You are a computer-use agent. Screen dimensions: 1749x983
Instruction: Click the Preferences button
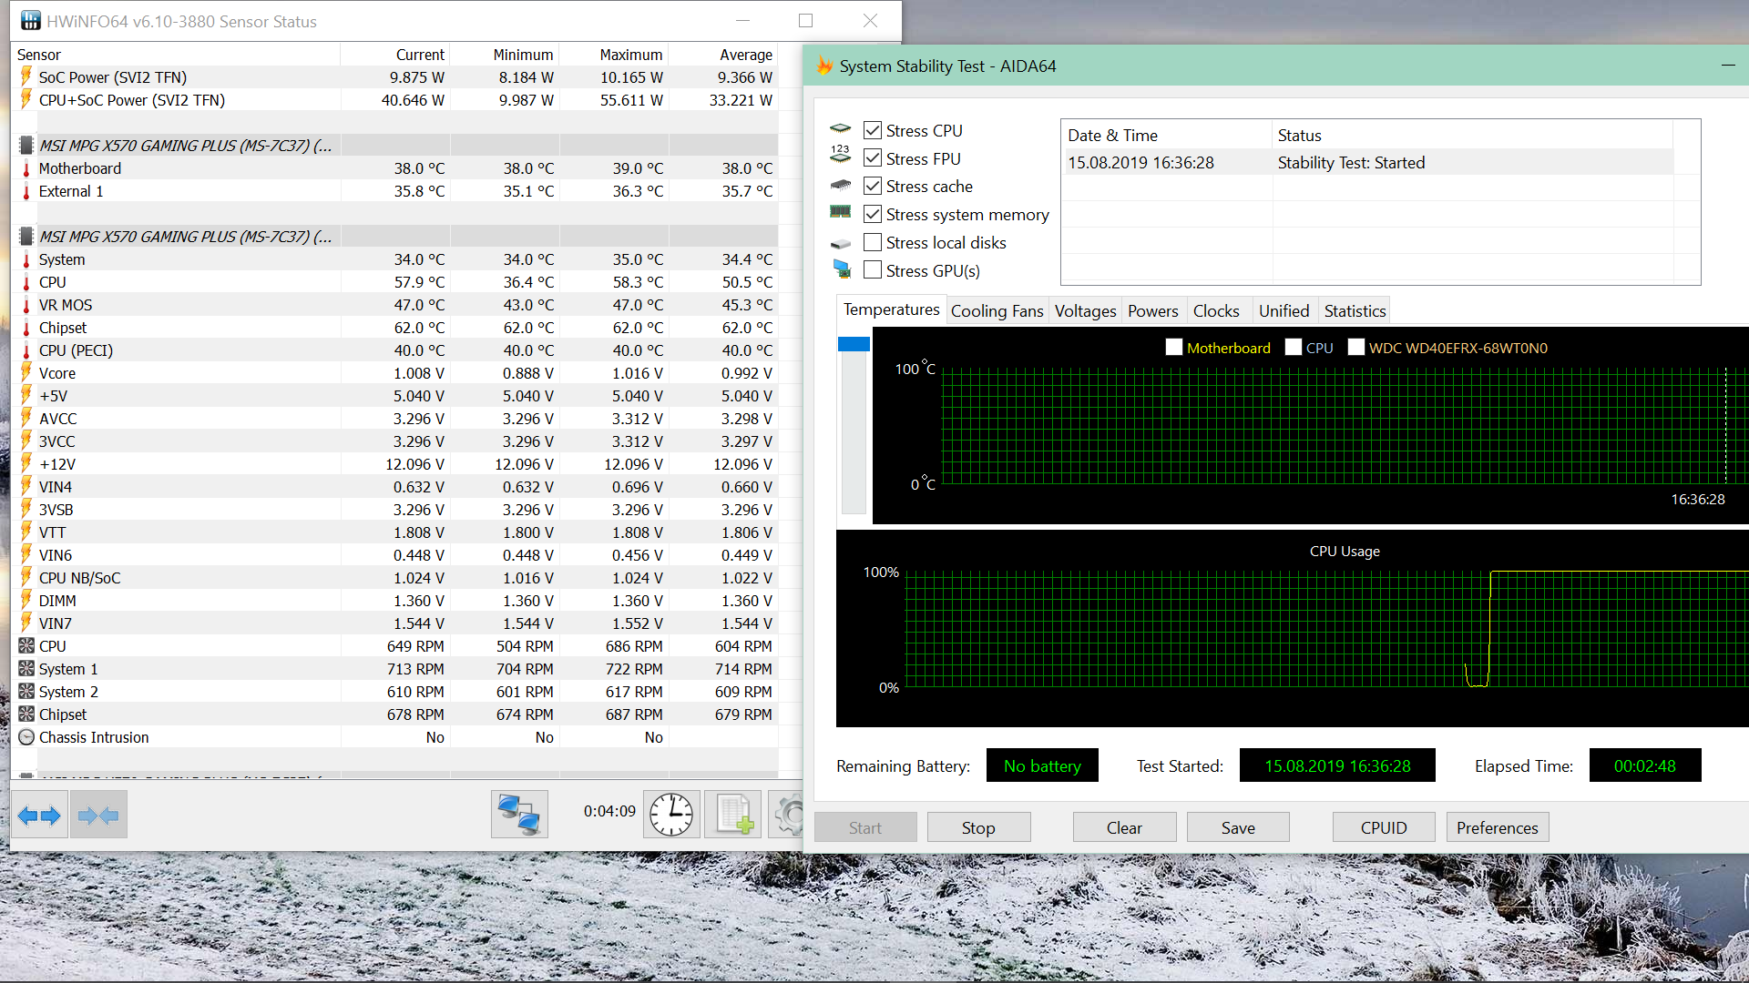click(x=1497, y=827)
